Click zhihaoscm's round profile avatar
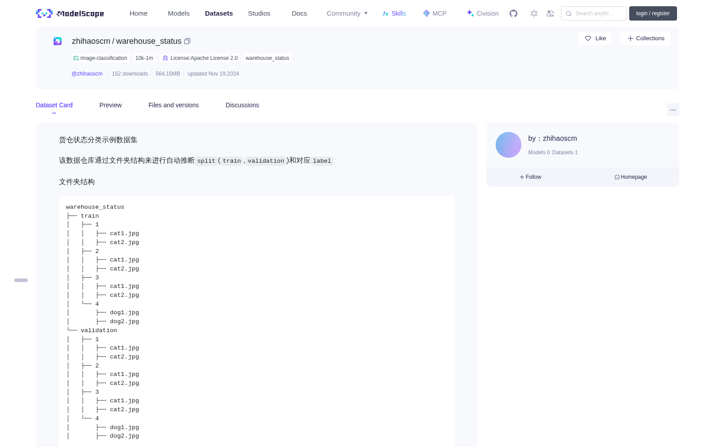The image size is (715, 447). coord(509,145)
